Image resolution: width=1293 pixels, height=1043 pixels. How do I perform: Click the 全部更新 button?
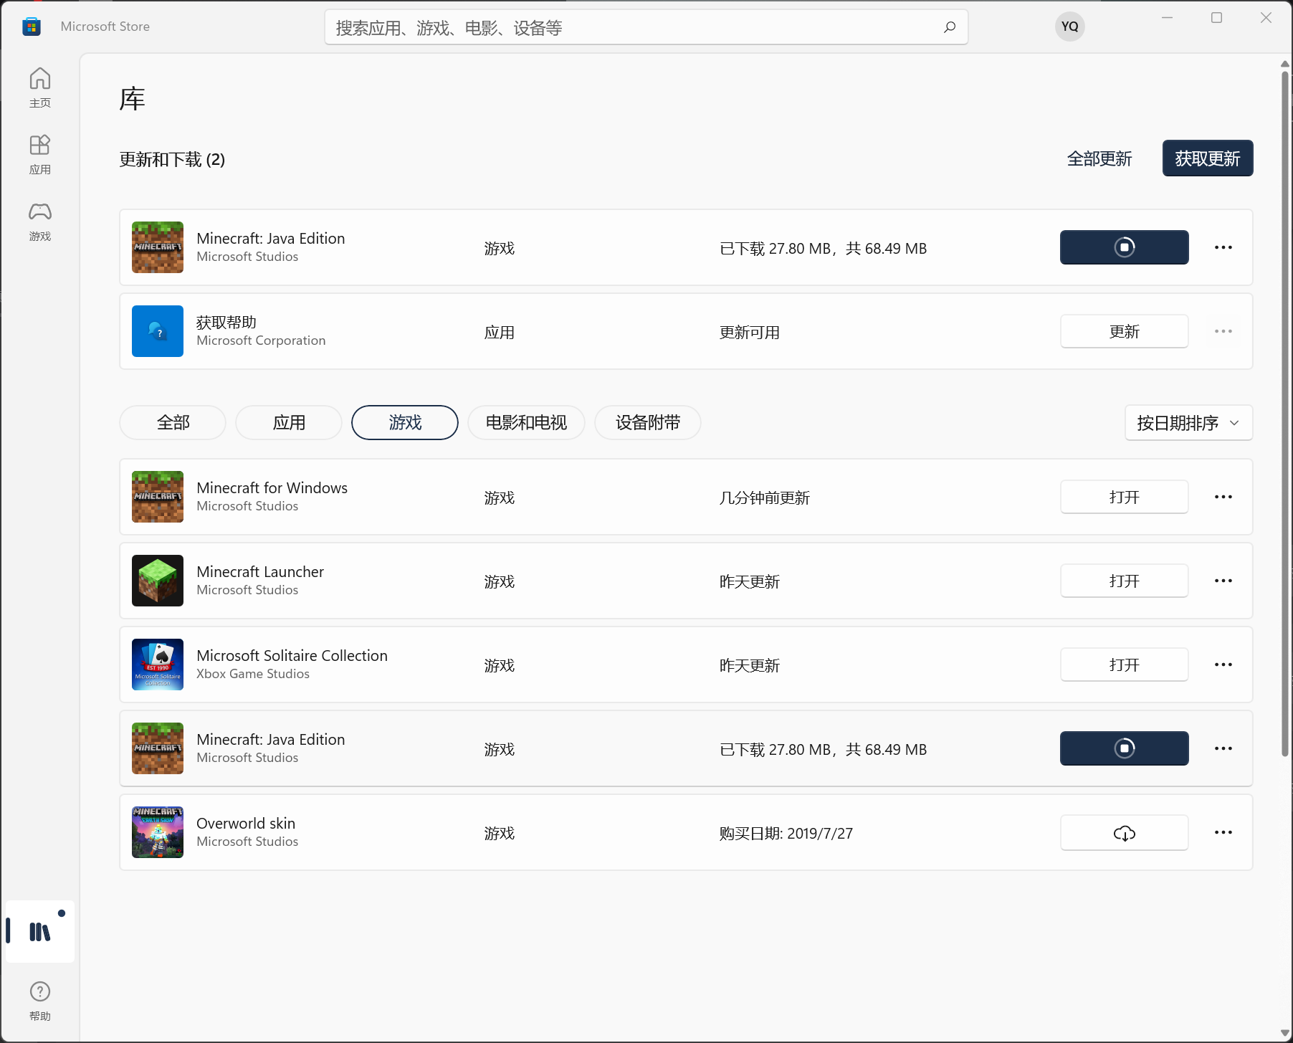pos(1099,158)
